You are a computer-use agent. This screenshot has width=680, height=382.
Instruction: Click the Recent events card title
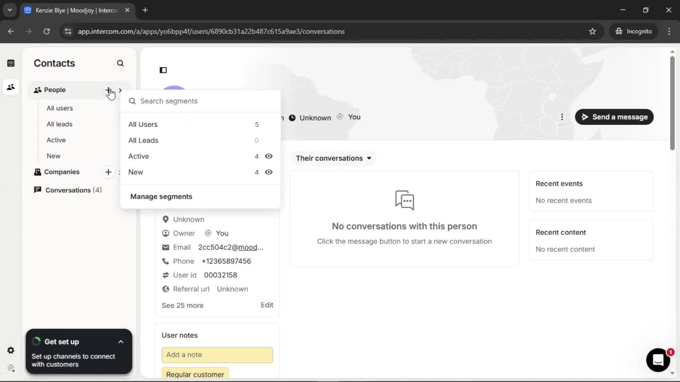(x=559, y=184)
